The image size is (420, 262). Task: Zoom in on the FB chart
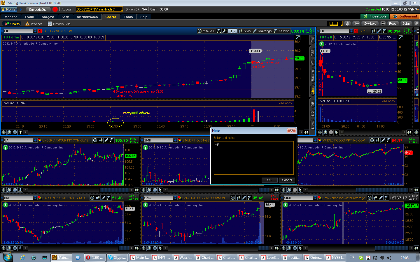pos(9,132)
